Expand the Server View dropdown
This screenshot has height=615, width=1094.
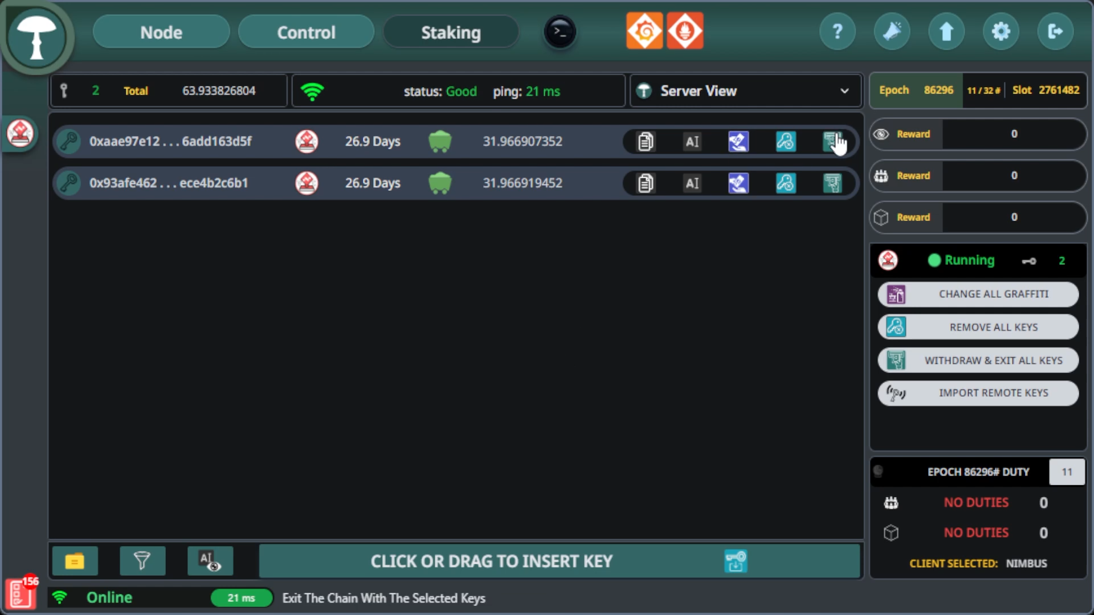tap(844, 91)
